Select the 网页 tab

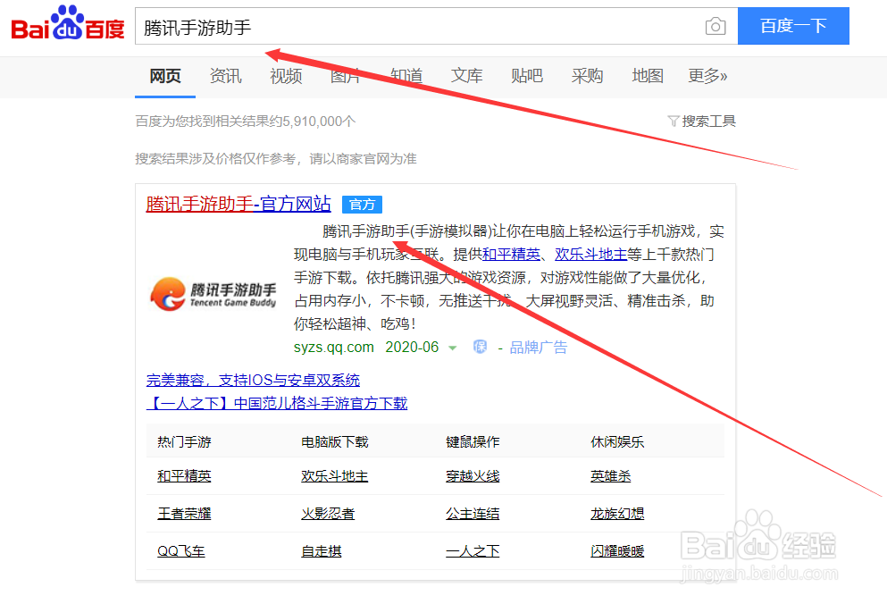coord(165,76)
